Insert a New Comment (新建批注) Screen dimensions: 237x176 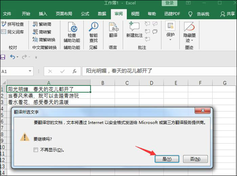[134, 30]
